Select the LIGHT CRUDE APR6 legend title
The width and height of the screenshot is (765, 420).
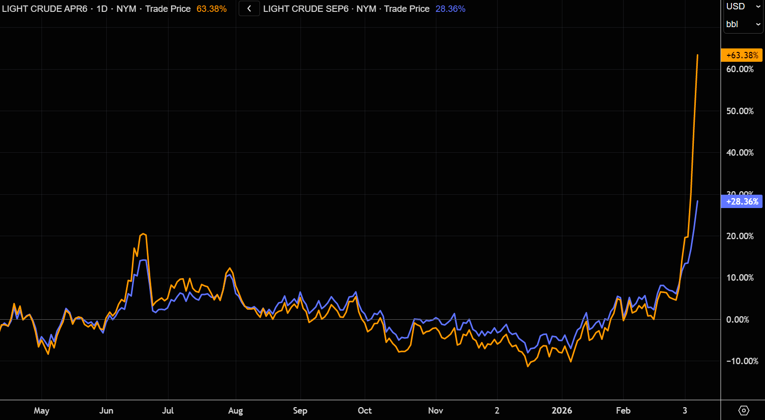pos(44,9)
